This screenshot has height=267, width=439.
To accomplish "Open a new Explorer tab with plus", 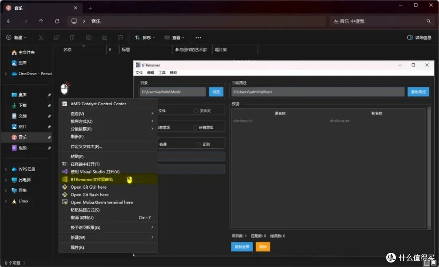I will 90,8.
